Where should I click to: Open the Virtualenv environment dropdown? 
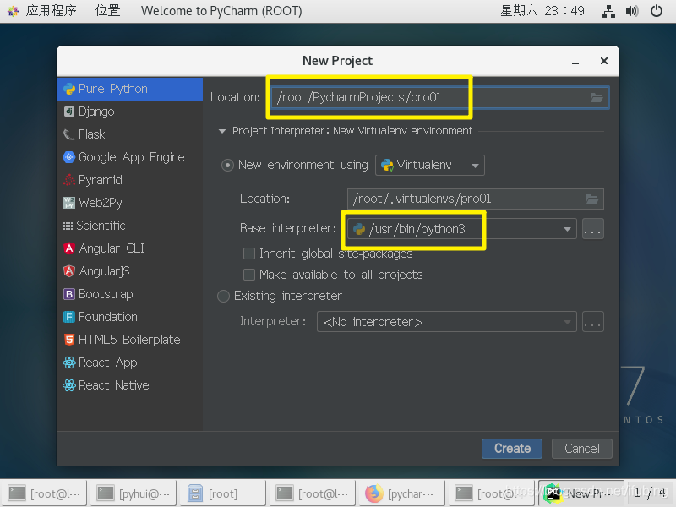430,165
